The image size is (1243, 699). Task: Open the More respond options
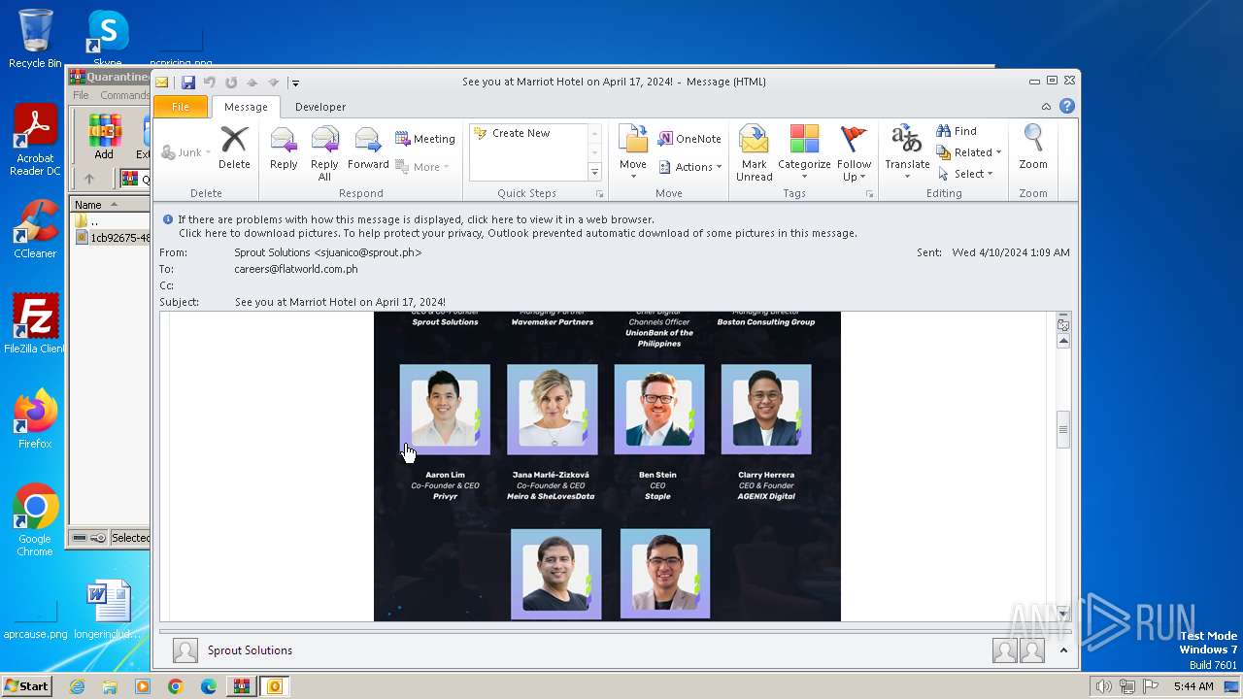(x=422, y=167)
